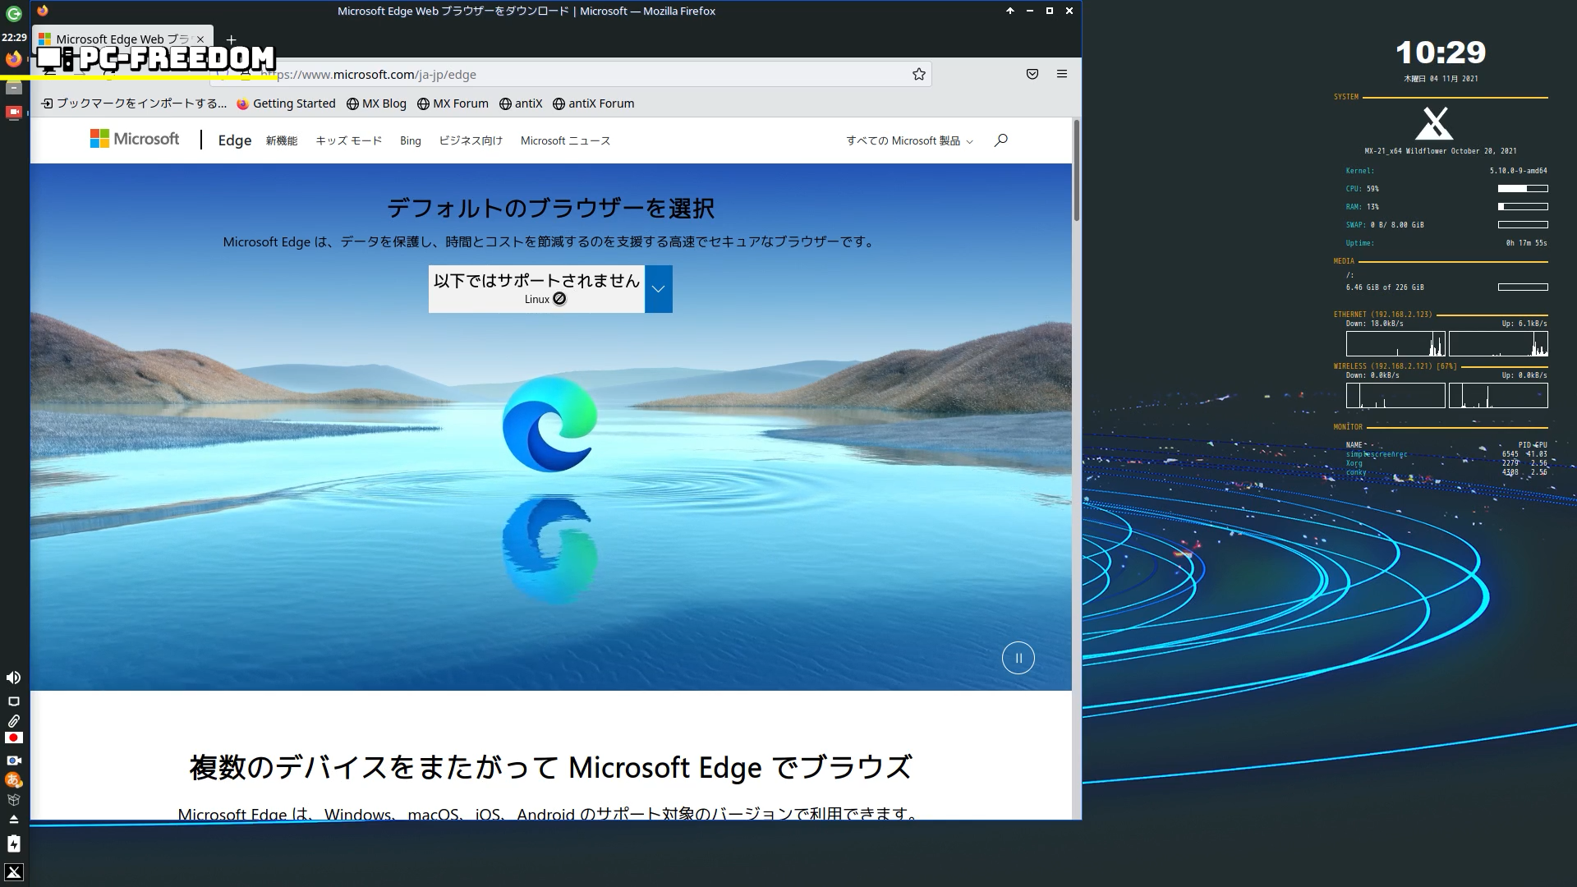Expand the download platform dropdown arrow
1577x887 pixels.
point(658,289)
